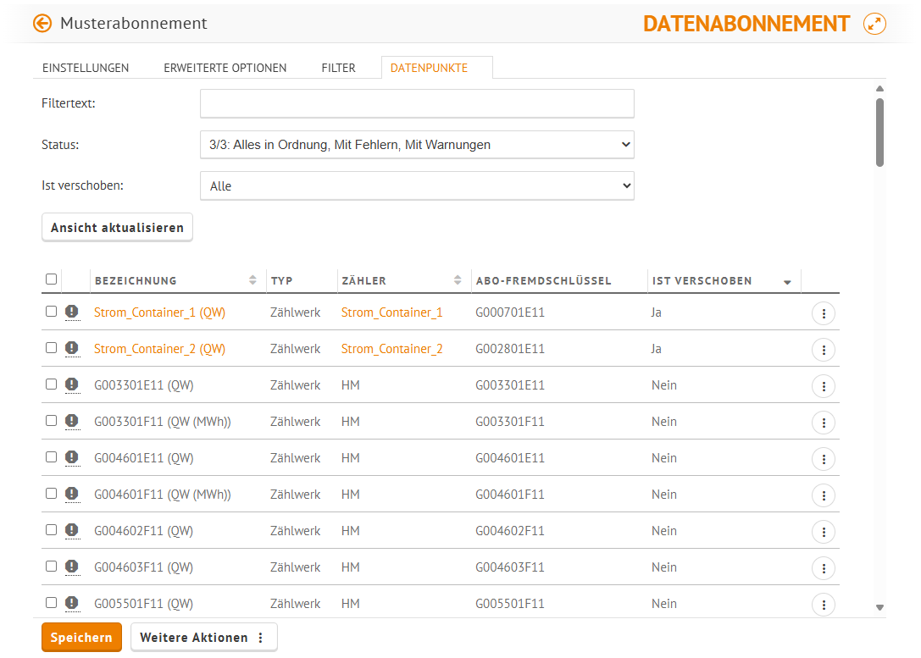921x658 pixels.
Task: Click the G000701E11 key cell
Action: (510, 312)
